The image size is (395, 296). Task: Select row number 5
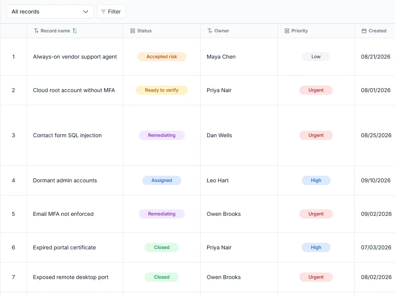tap(14, 214)
